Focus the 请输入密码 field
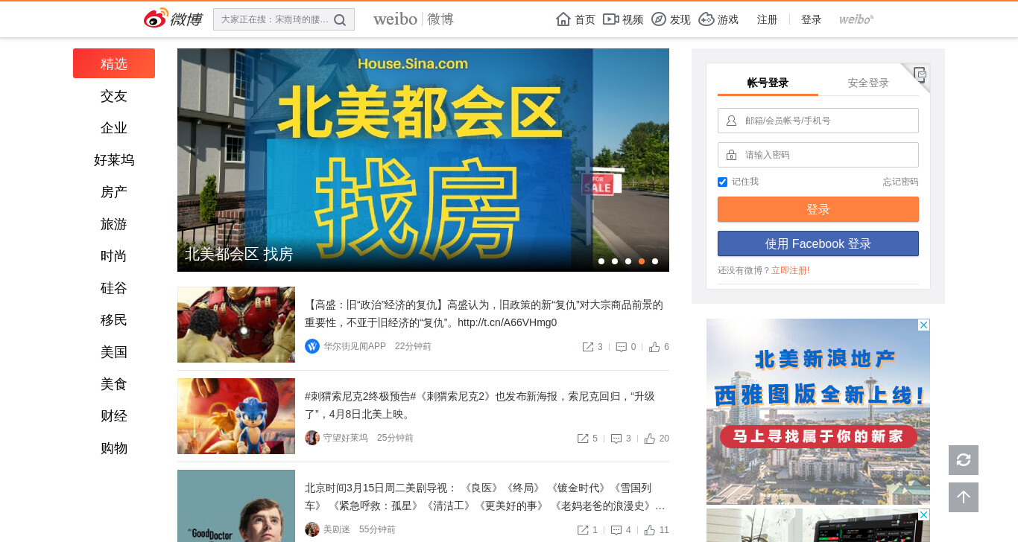 tap(818, 155)
